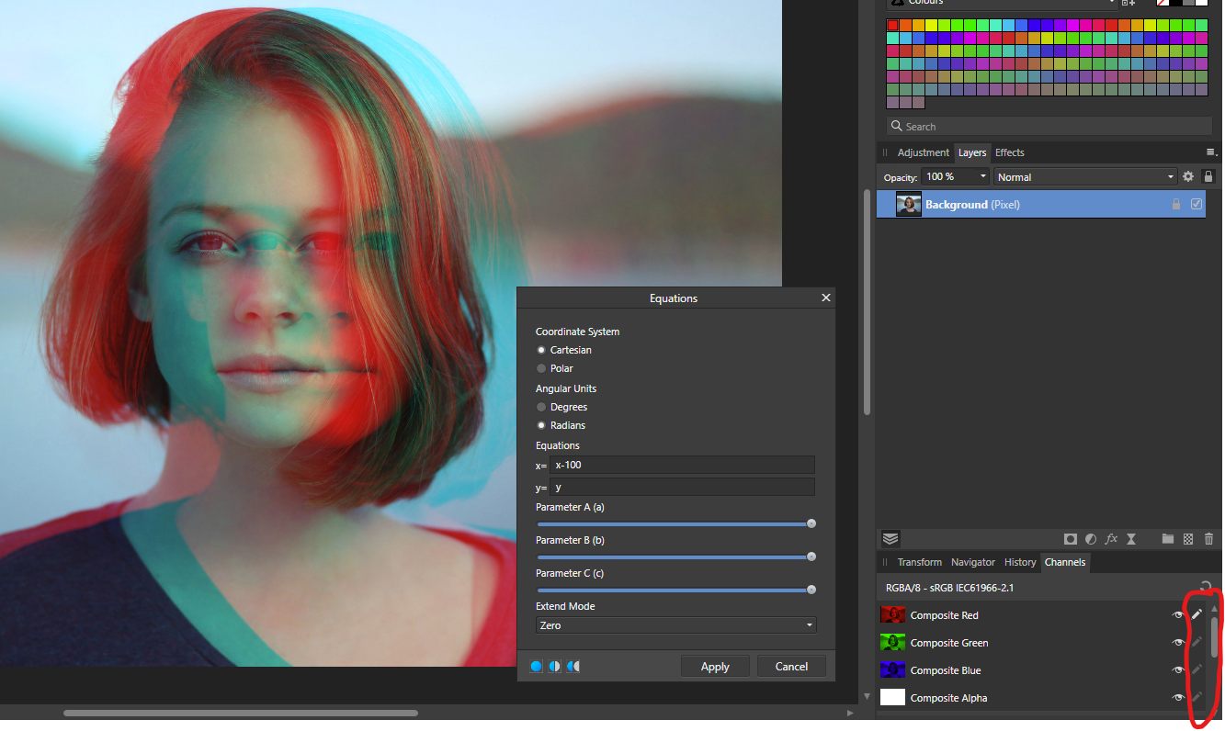Click the Live Filters hourglass icon
The image size is (1225, 731).
[1131, 539]
